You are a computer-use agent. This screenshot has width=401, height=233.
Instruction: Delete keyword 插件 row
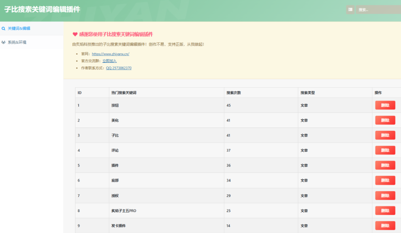(385, 165)
